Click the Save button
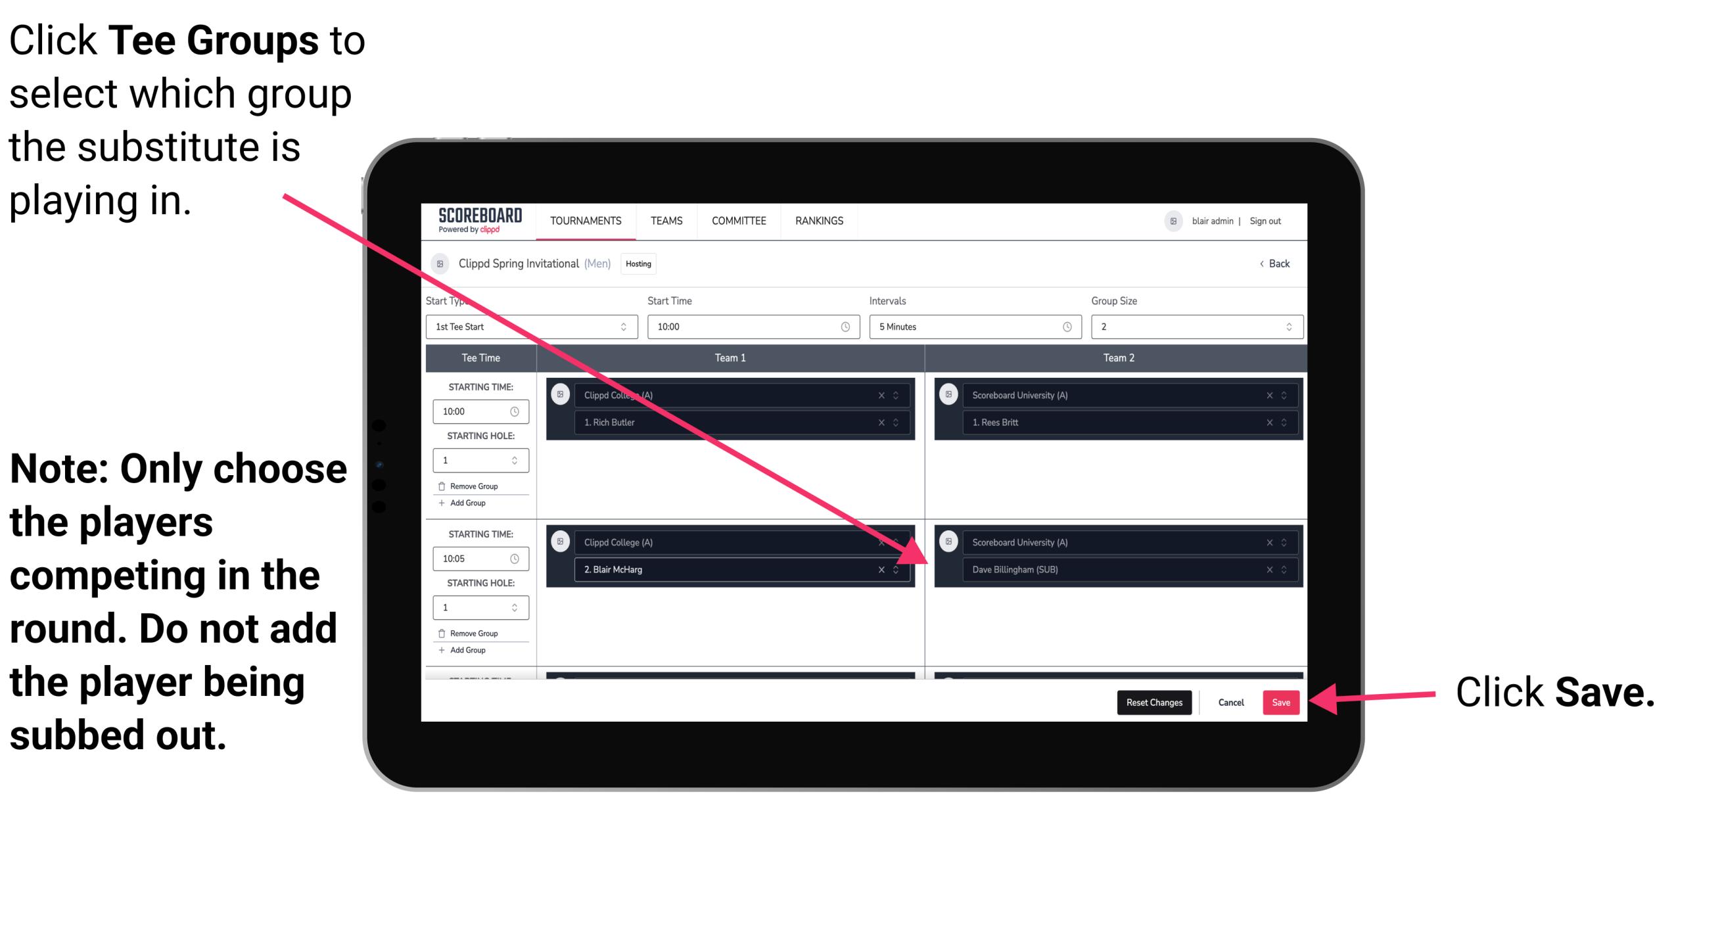Screen dimensions: 1722x926 click(1280, 700)
